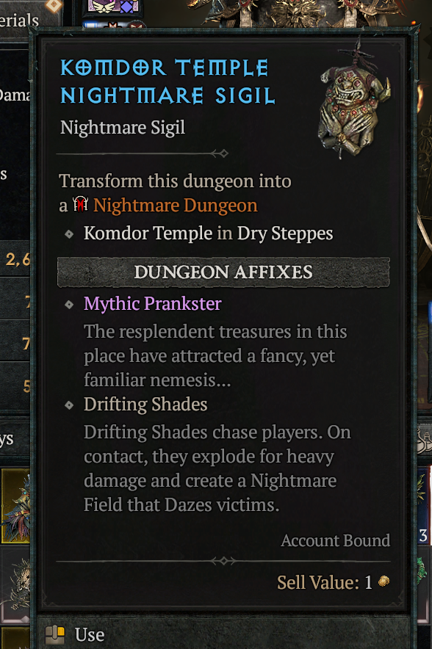The height and width of the screenshot is (649, 432).
Task: Click the red Nightmare Dungeon emblem icon
Action: click(80, 204)
